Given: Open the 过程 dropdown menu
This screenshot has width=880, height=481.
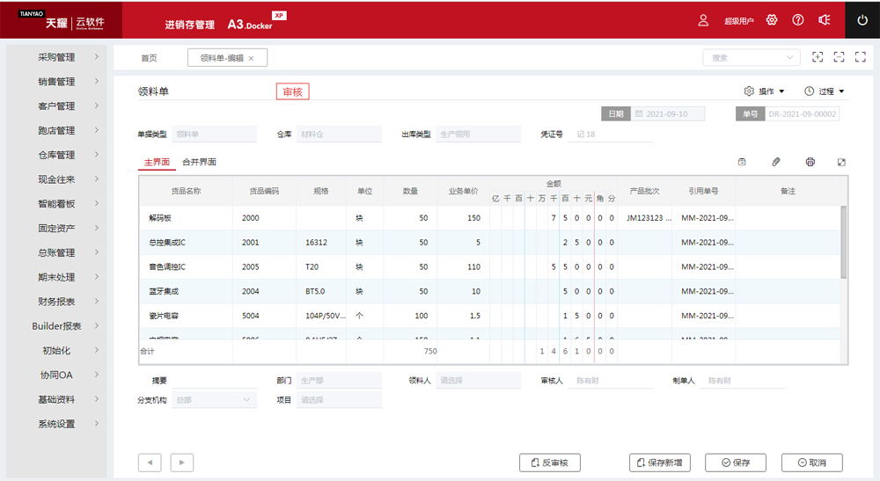Looking at the screenshot, I should tap(824, 91).
